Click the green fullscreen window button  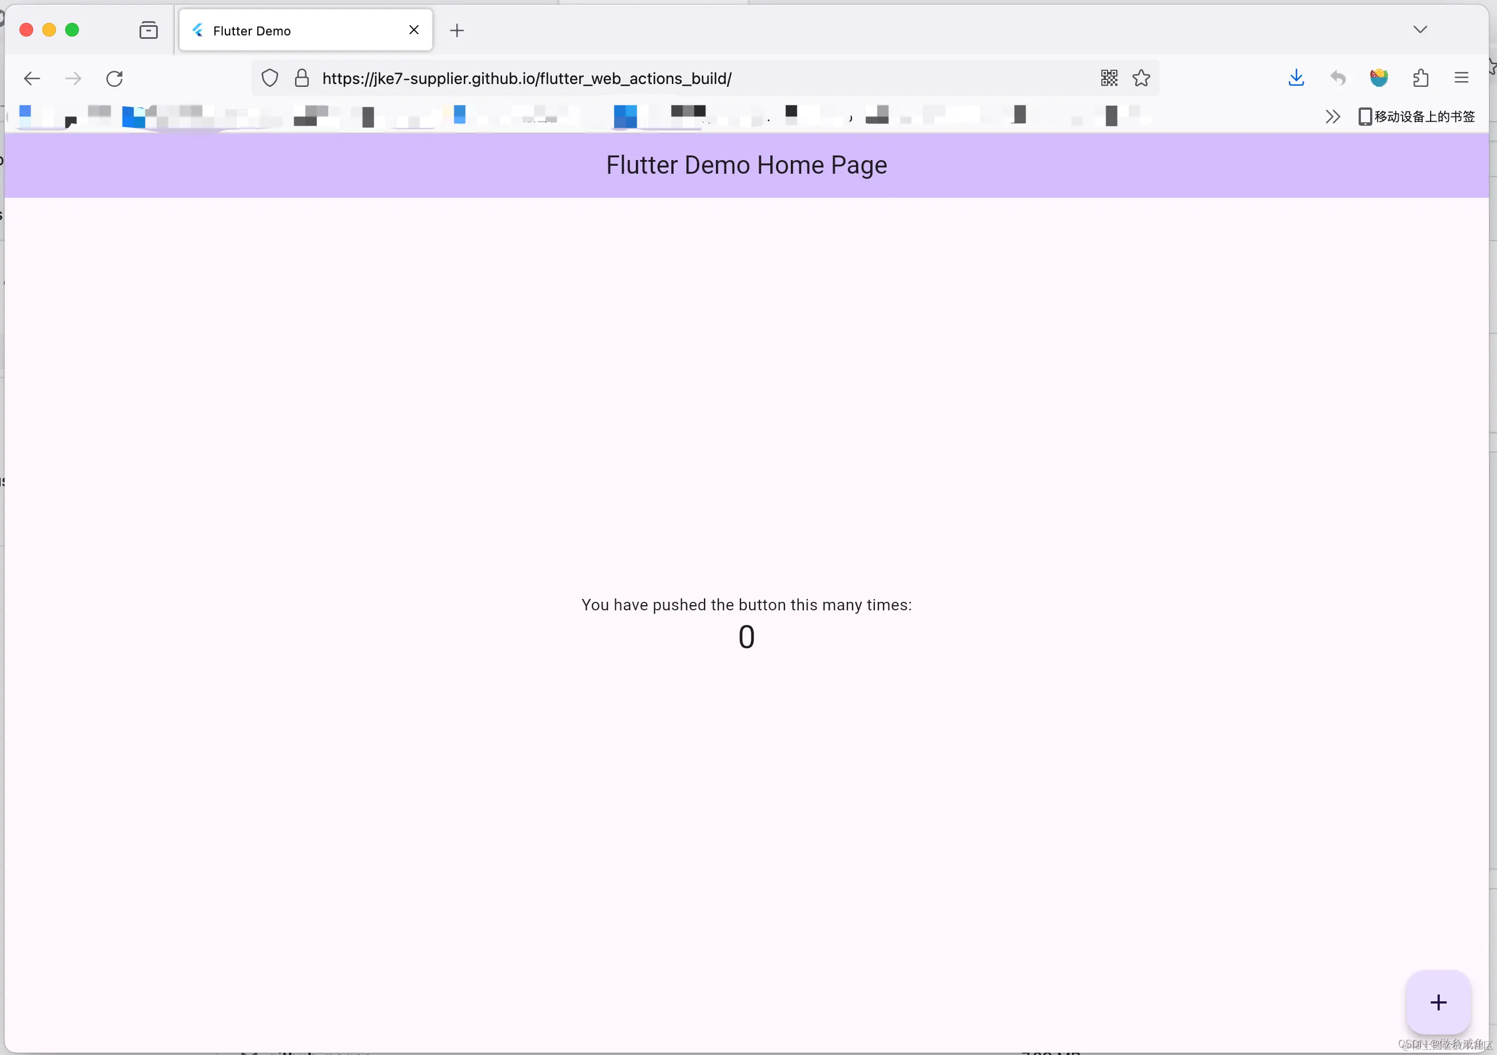[73, 30]
